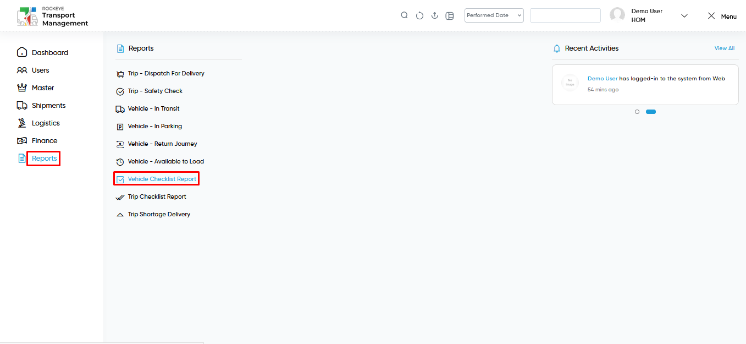Click the Dashboard home icon in sidebar

coord(22,52)
